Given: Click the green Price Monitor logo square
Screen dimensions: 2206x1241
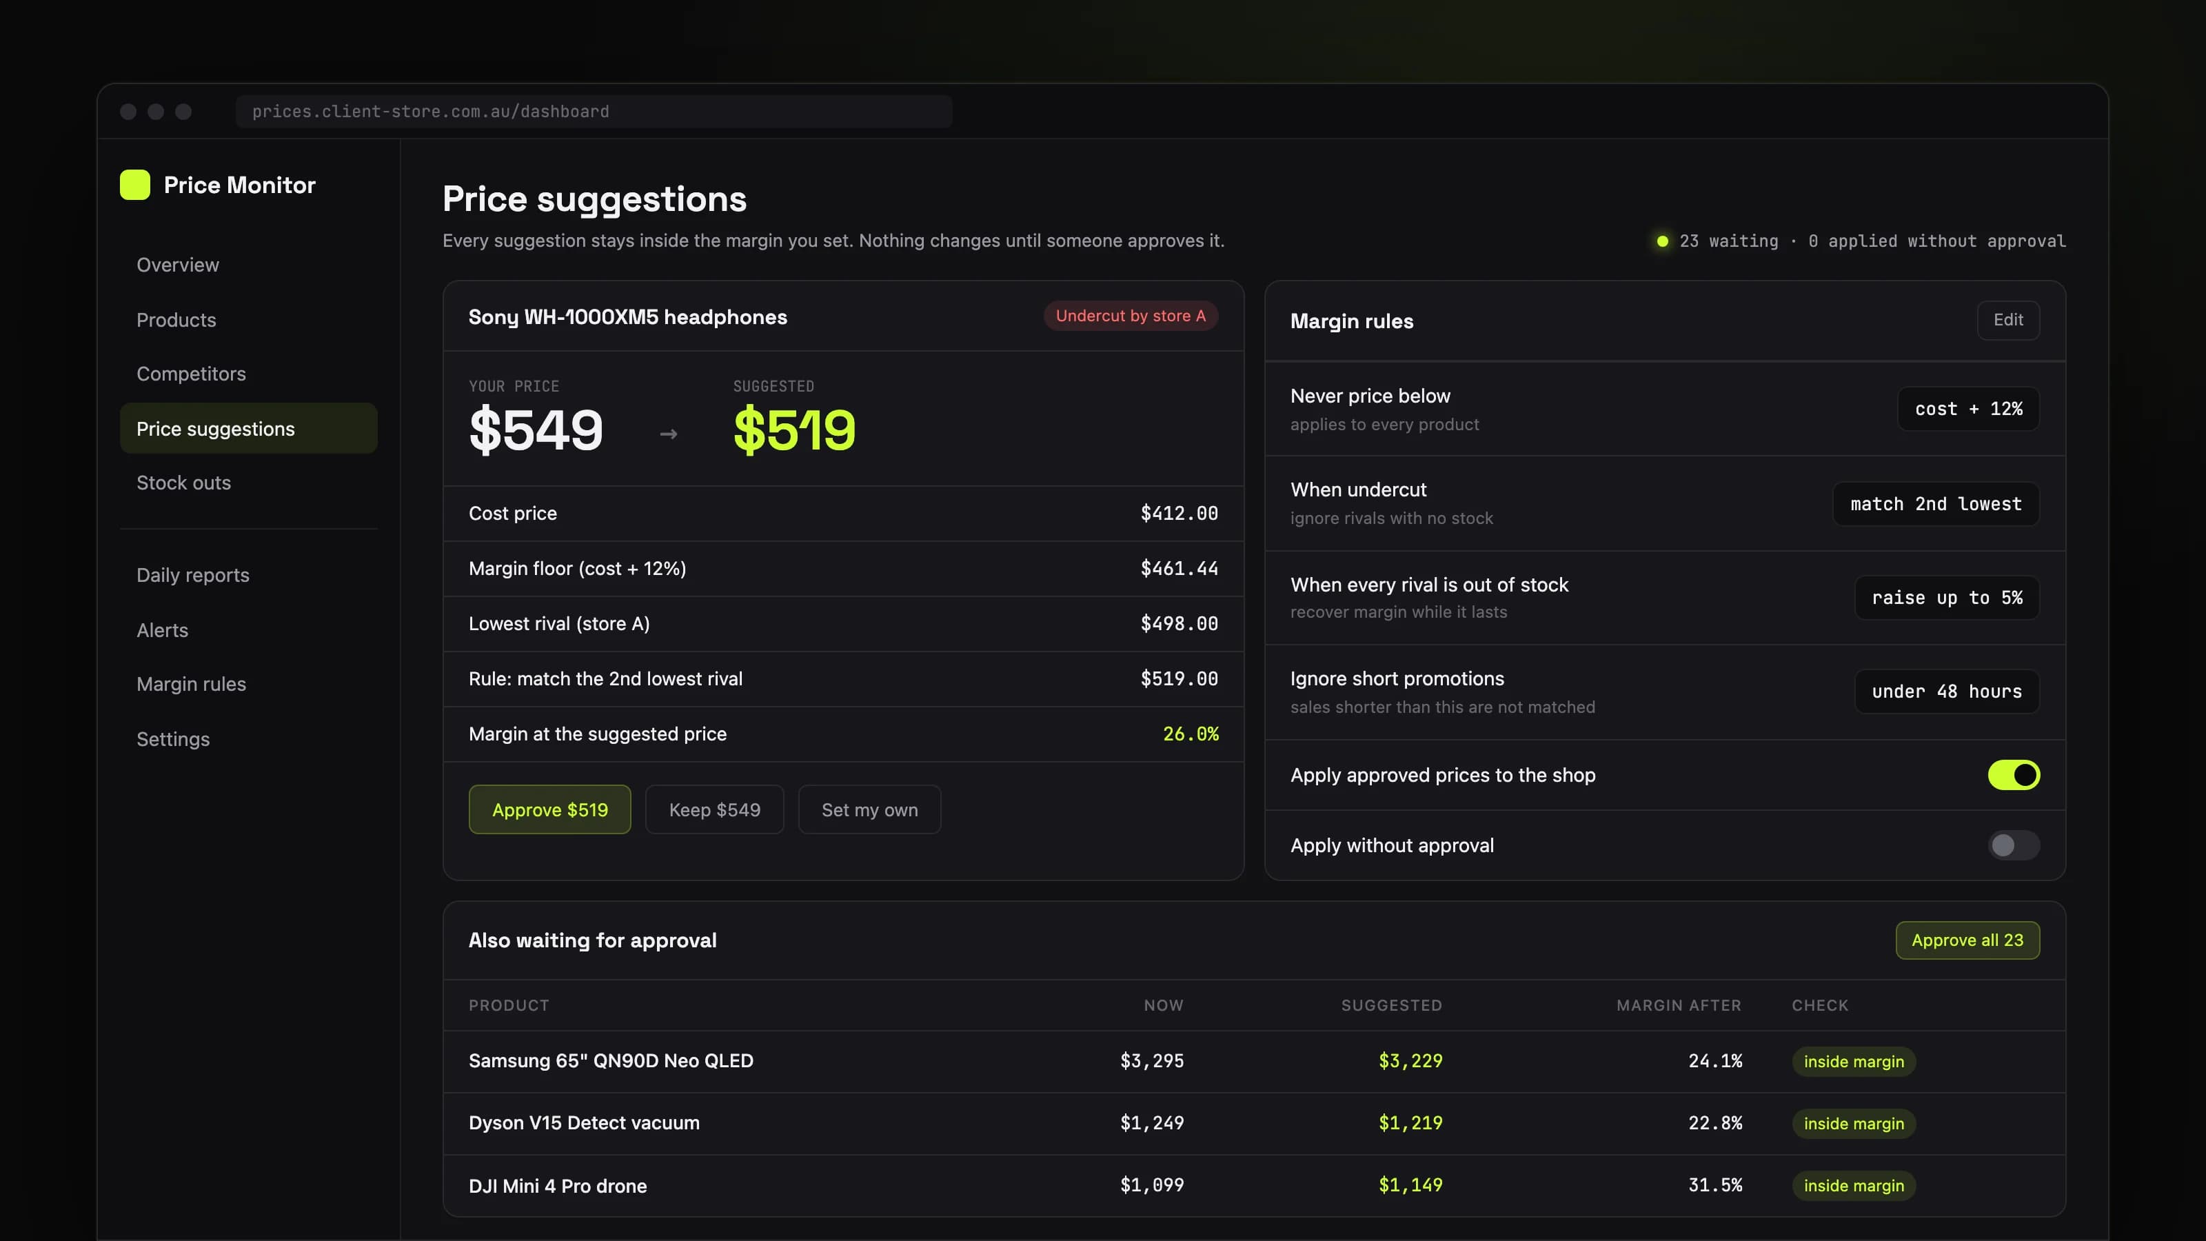Looking at the screenshot, I should [x=134, y=185].
